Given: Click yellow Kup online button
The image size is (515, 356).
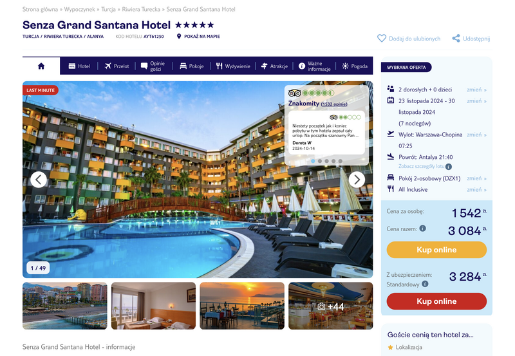Looking at the screenshot, I should [436, 250].
